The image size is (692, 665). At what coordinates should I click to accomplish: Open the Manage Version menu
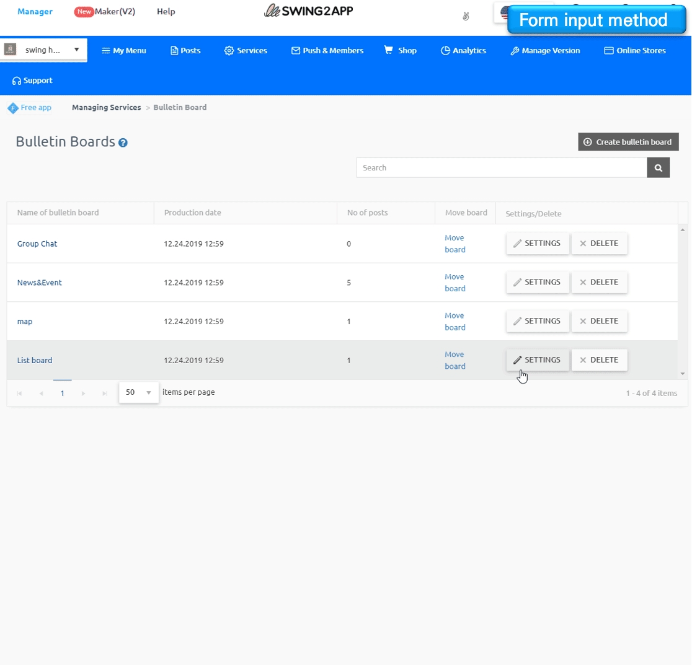pos(545,51)
